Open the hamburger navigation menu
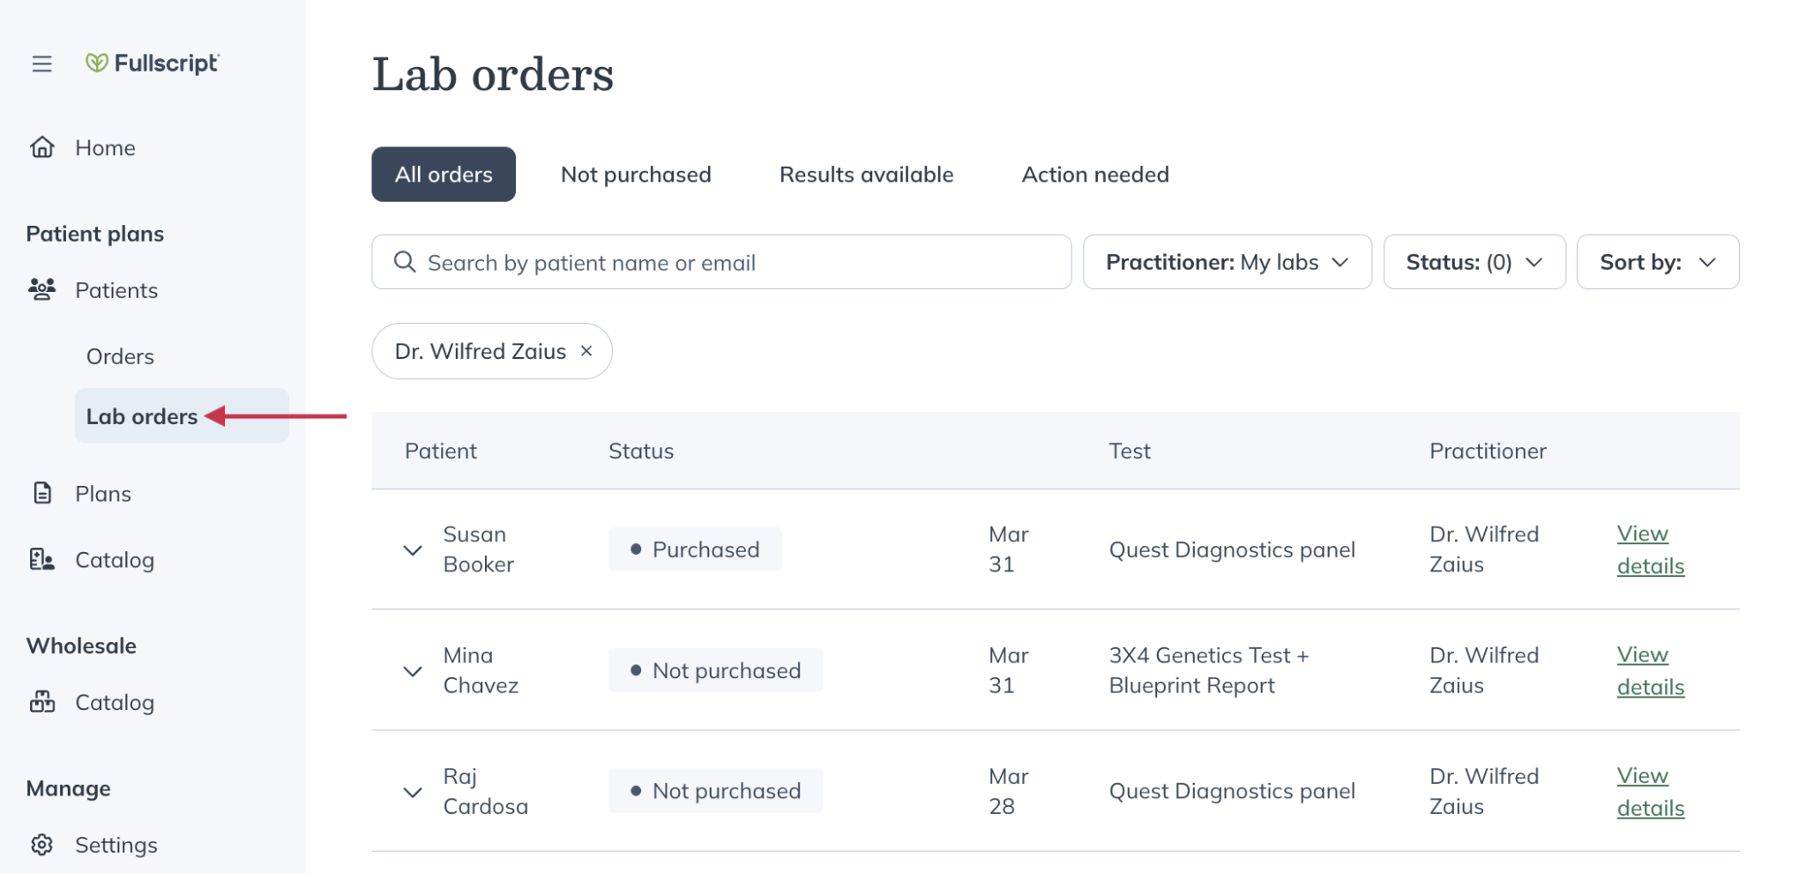This screenshot has width=1806, height=874. [41, 63]
